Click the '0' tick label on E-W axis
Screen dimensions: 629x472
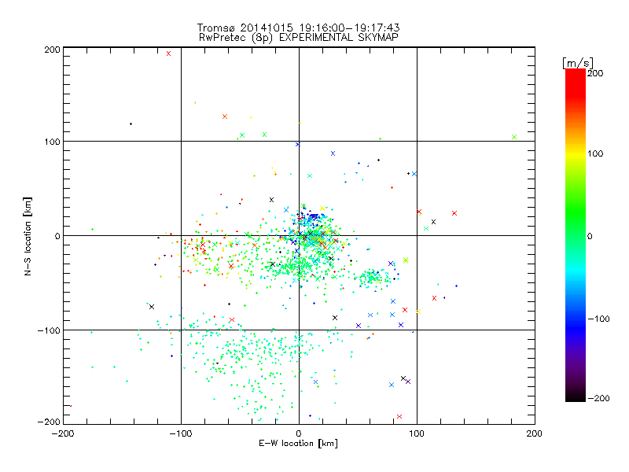[x=299, y=433]
